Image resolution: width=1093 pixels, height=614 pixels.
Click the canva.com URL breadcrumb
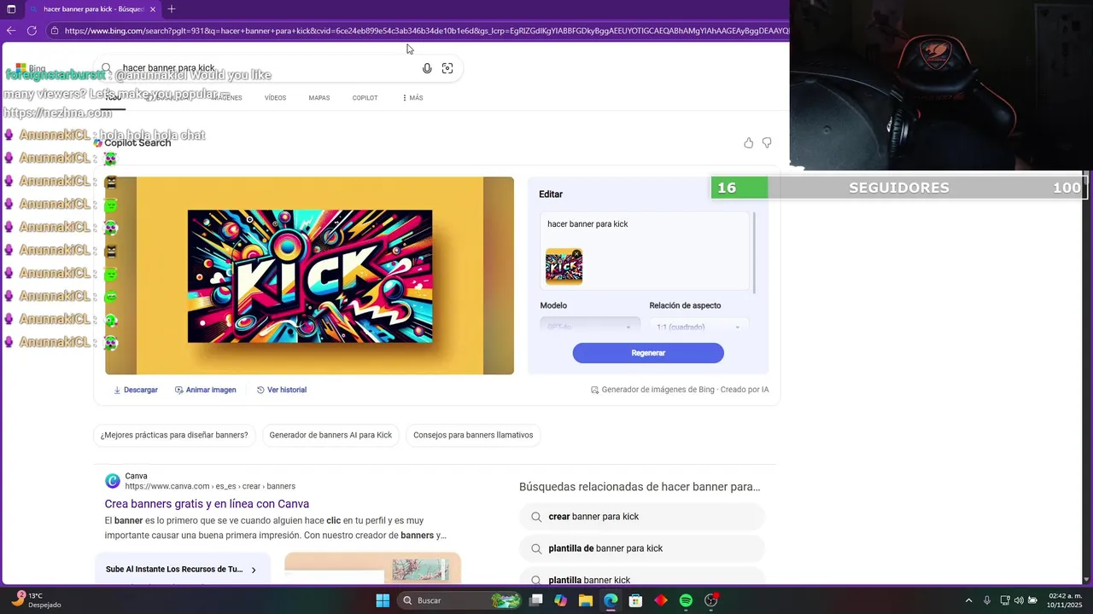210,486
